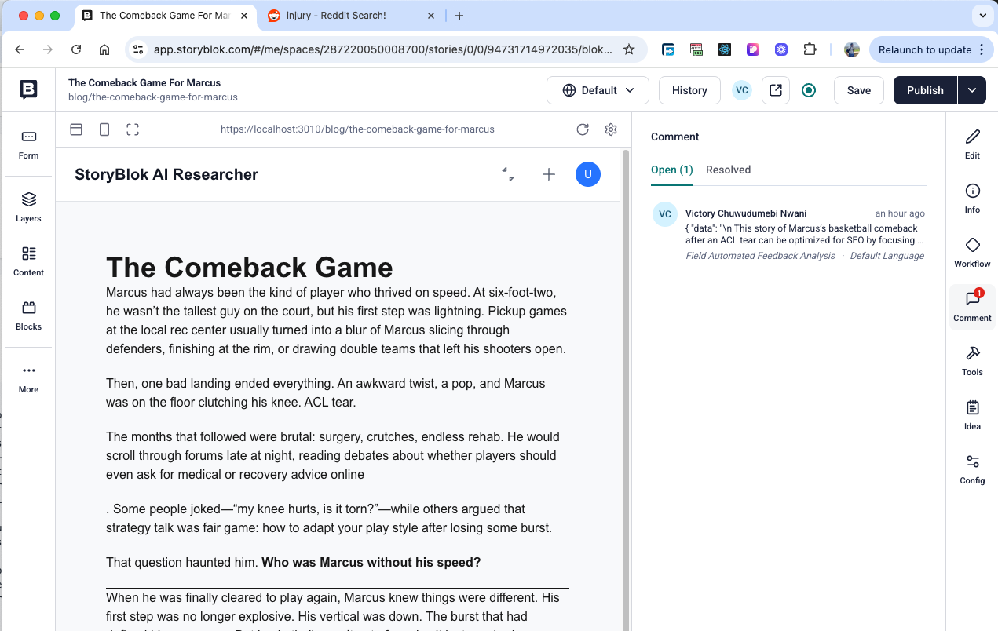Reload the browser page
This screenshot has height=631, width=998.
[76, 49]
